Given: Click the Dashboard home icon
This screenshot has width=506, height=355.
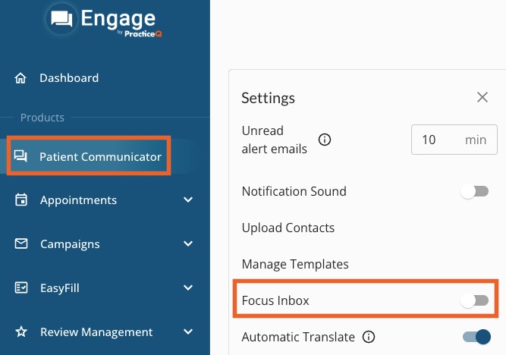Looking at the screenshot, I should (20, 78).
